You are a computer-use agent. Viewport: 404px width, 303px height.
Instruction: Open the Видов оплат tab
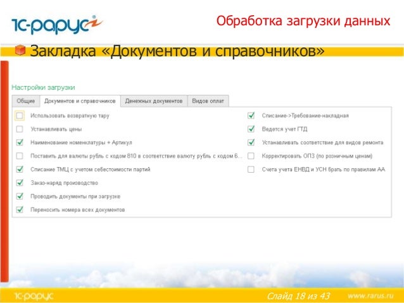pos(208,101)
